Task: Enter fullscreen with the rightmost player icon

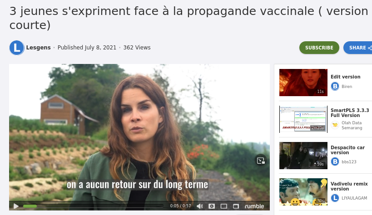Action: click(x=236, y=206)
